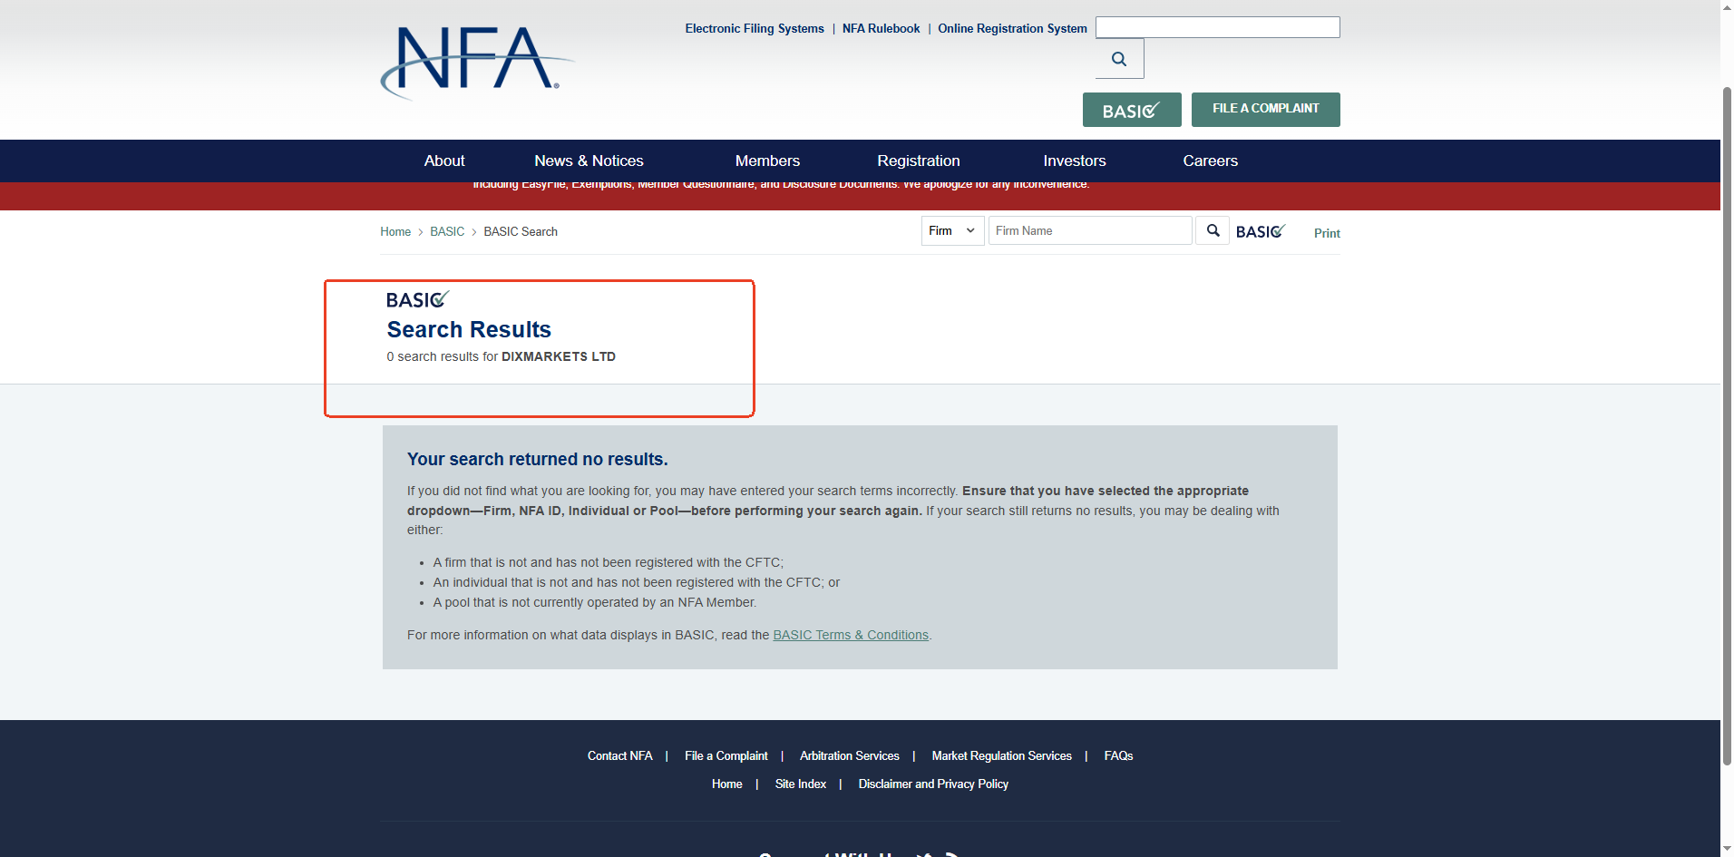
Task: Click the NFA logo in the header
Action: (477, 62)
